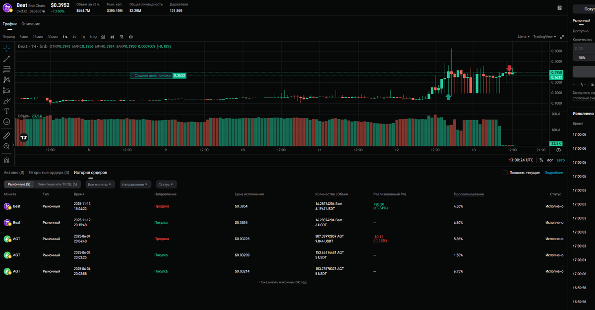Open the 'Цена' dropdown

pyautogui.click(x=524, y=37)
